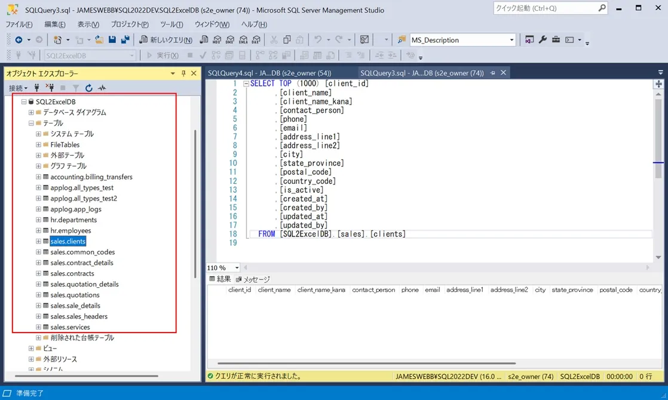
Task: Open Activity Monitor icon in Object Explorer
Action: (102, 88)
